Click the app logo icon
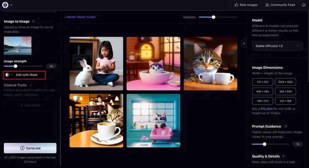The height and width of the screenshot is (168, 309). (x=5, y=5)
